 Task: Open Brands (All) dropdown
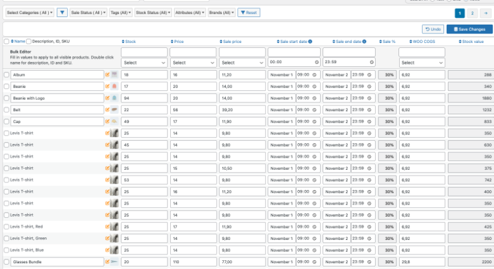tap(221, 13)
